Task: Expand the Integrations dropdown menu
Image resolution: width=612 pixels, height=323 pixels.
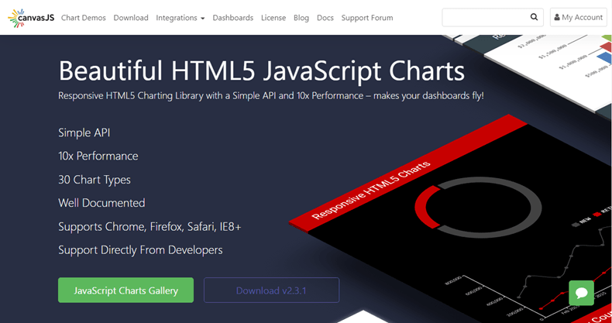Action: tap(180, 18)
